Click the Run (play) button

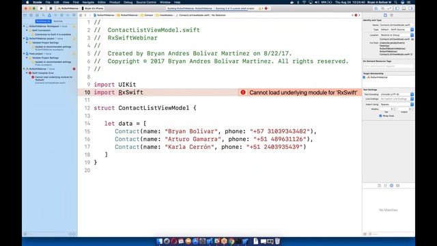pos(42,8)
